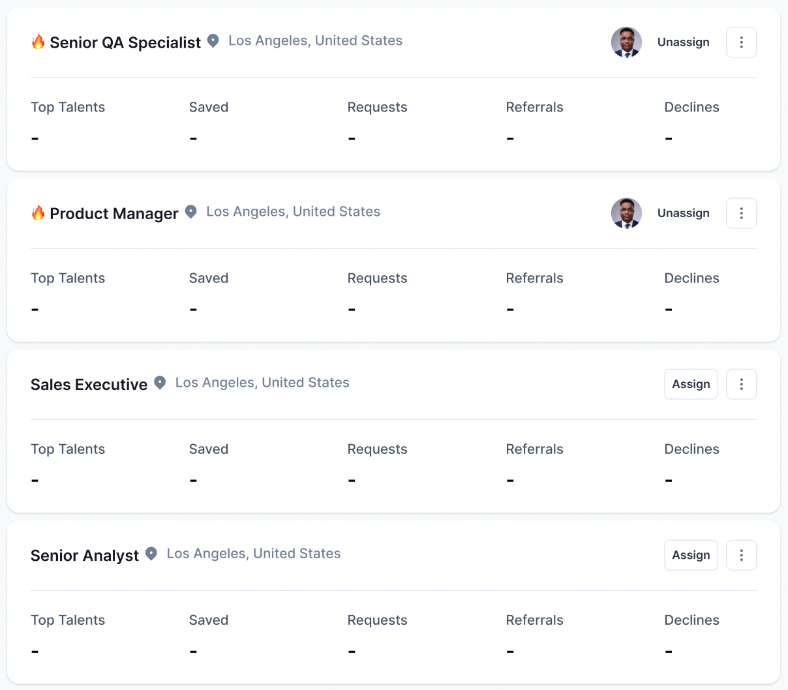The width and height of the screenshot is (788, 690).
Task: Open the Product Manager three-dot menu
Action: (741, 213)
